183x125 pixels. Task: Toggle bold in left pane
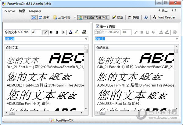point(51,32)
